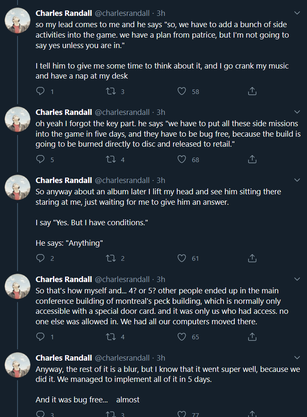
Task: Click the 3h timestamp on the peck building tweet
Action: tap(161, 280)
